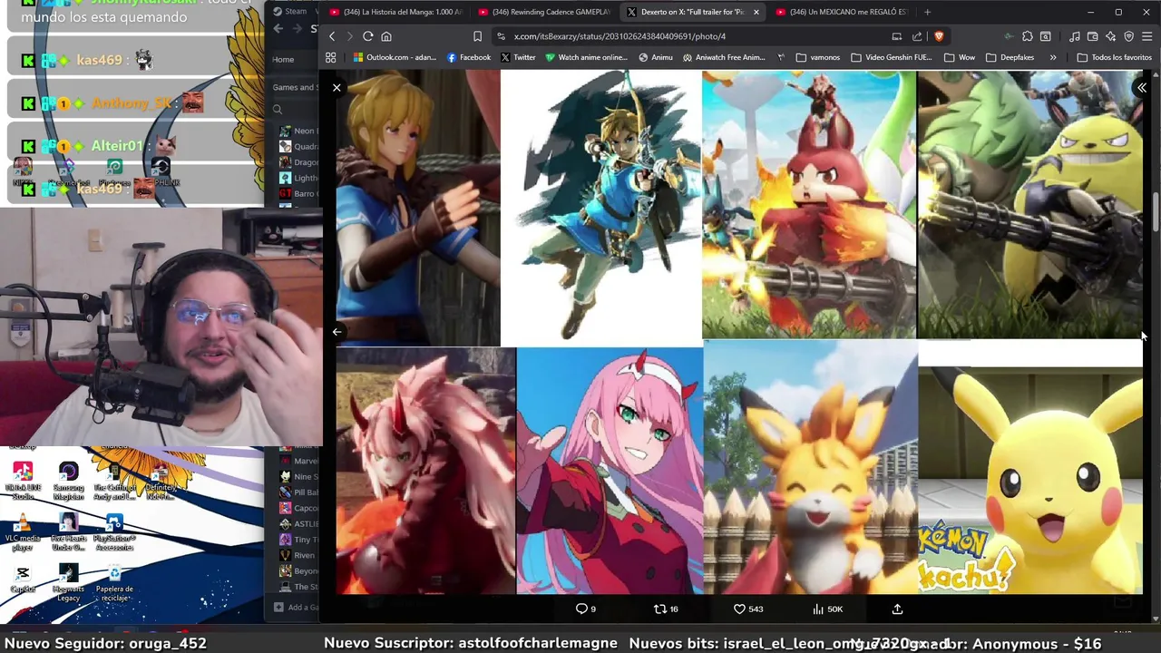Open VLC media player desktop shortcut

pos(23,531)
